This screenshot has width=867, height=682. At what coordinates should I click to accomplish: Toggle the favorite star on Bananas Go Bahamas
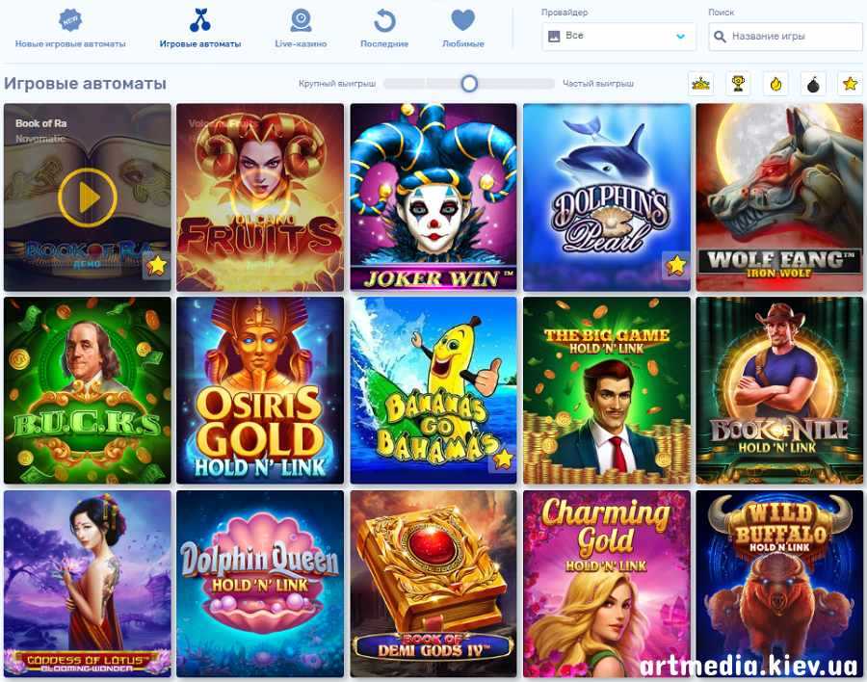[x=503, y=459]
